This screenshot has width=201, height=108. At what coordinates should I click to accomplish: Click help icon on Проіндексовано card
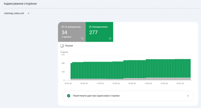coord(110,38)
